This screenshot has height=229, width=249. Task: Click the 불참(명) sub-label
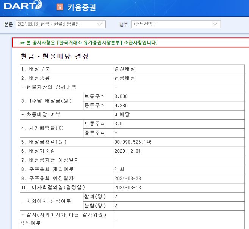[95, 205]
